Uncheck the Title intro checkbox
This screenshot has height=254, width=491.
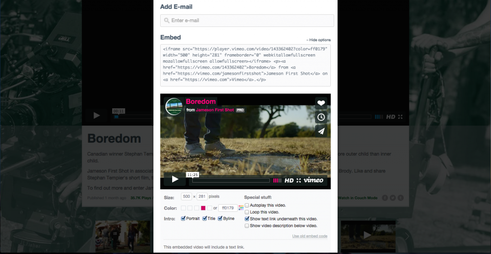point(204,219)
